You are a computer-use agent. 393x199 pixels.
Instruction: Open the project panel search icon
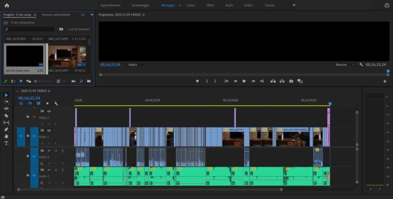pyautogui.click(x=81, y=81)
